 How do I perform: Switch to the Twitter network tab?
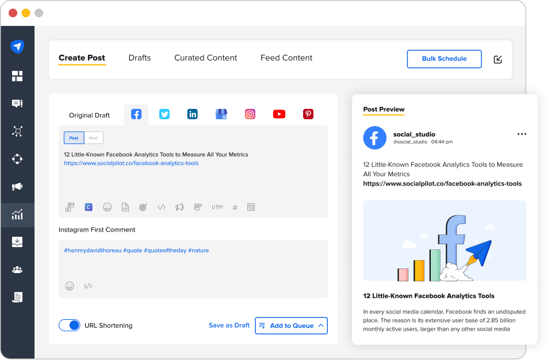coord(164,114)
